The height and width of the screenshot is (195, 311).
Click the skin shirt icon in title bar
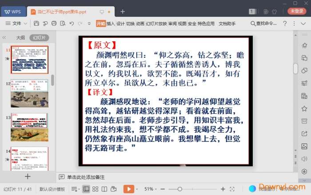(275, 12)
